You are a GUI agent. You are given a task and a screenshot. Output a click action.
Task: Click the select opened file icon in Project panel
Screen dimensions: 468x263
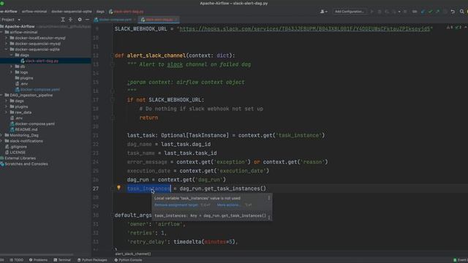(63, 20)
